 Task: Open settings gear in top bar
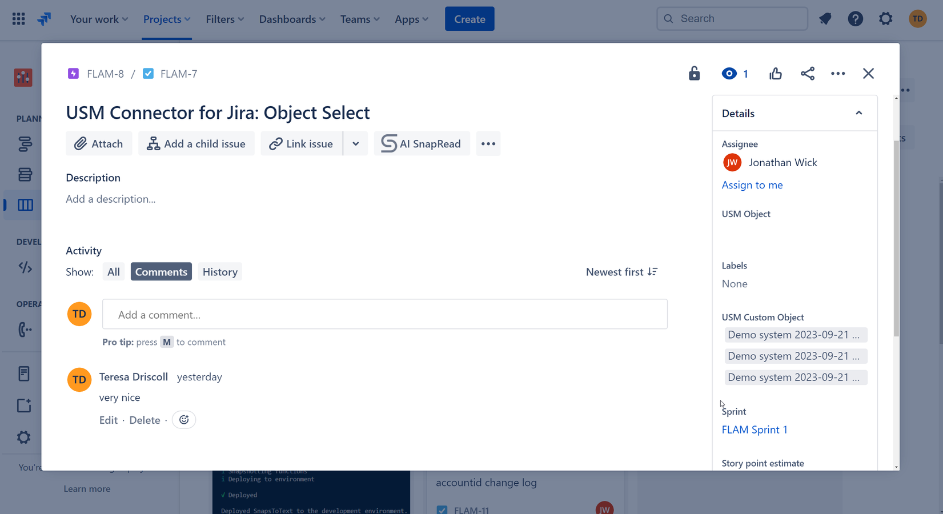click(886, 19)
